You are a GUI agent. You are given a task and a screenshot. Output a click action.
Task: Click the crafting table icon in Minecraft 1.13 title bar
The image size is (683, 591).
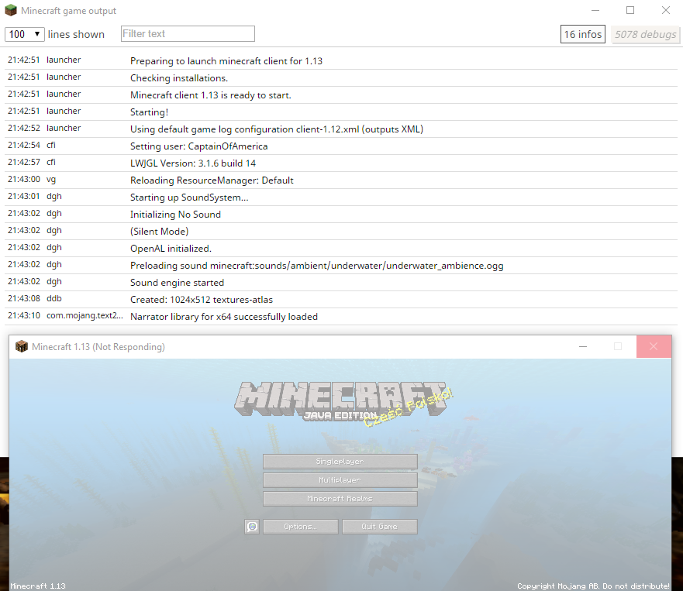tap(22, 346)
